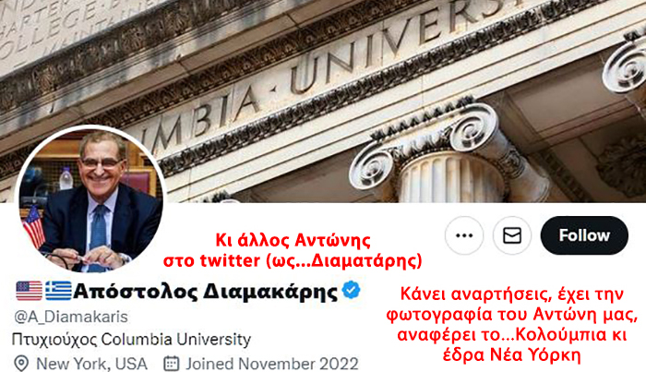Select the bio text Πτυχιούχος Columbia University
This screenshot has height=372, width=646.
click(x=131, y=340)
